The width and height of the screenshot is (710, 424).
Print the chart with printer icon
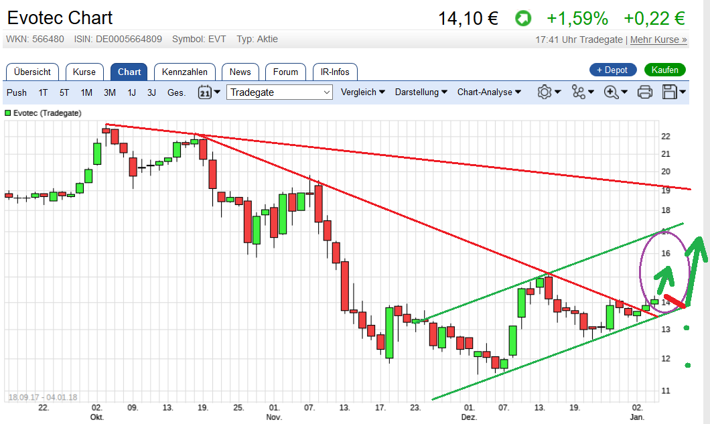(645, 92)
